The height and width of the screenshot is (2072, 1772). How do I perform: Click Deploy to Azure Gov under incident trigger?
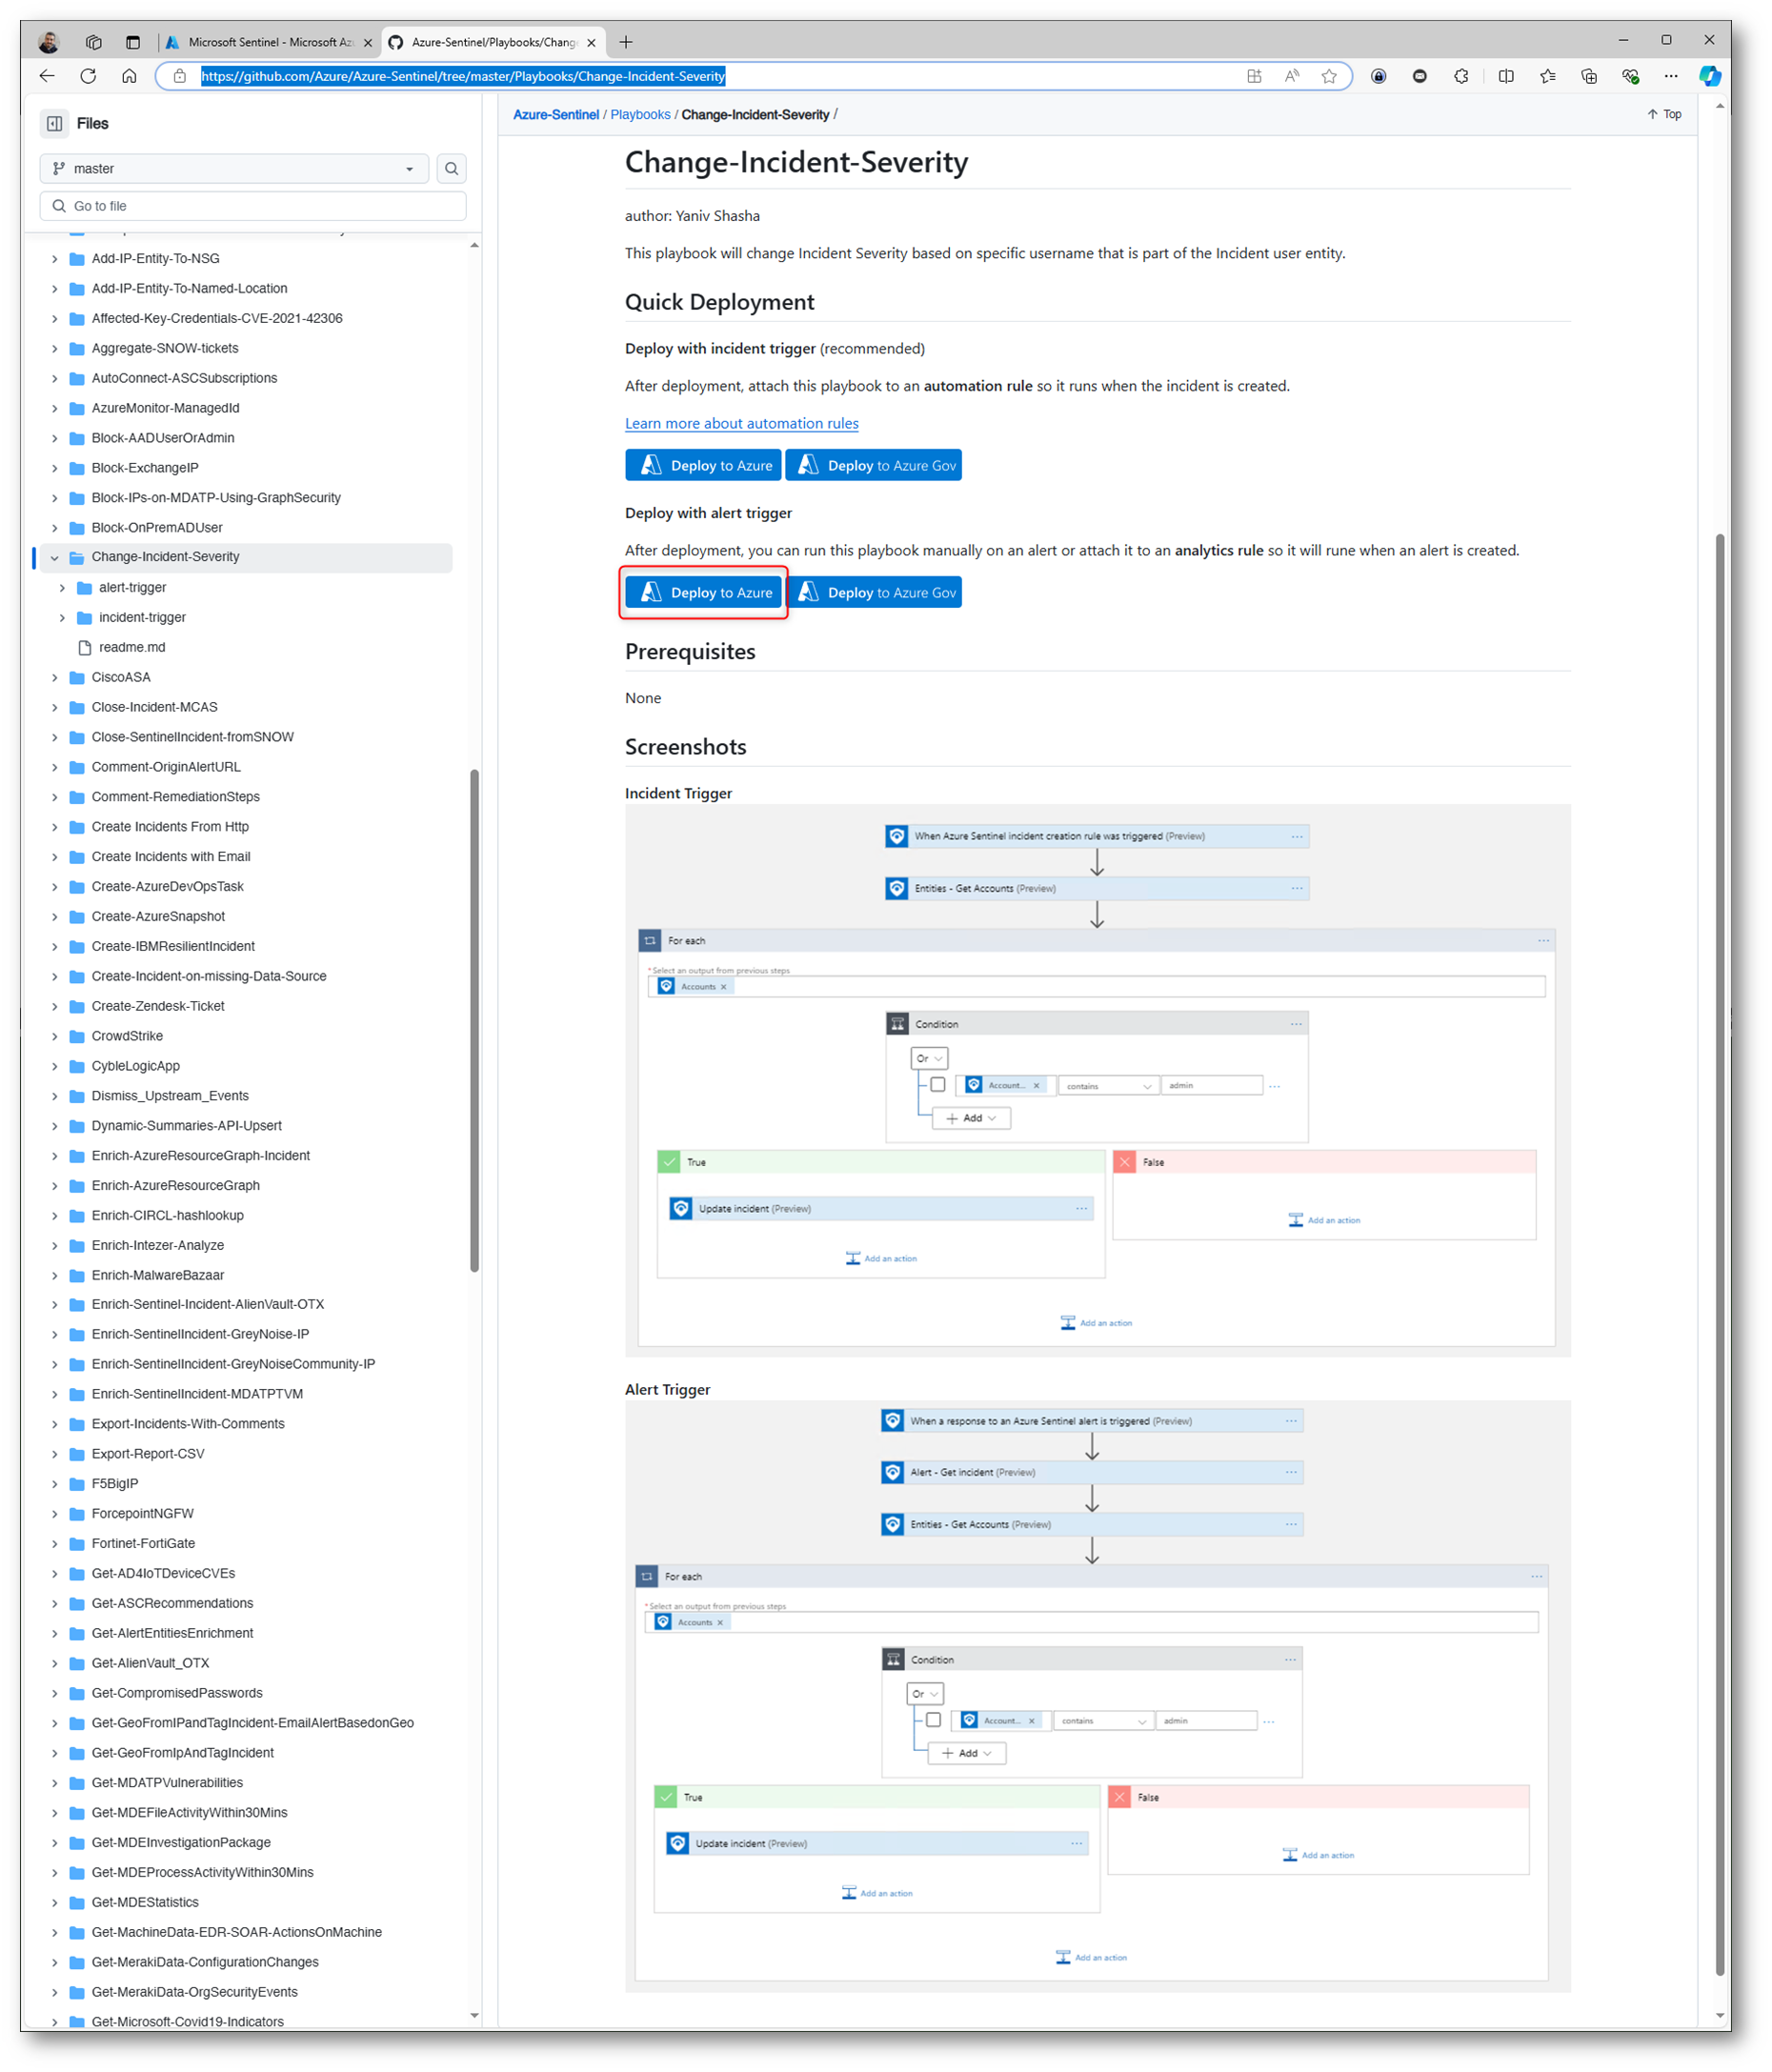874,465
